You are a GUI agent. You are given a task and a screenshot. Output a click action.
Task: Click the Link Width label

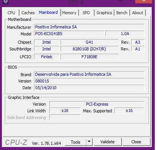(x=37, y=111)
